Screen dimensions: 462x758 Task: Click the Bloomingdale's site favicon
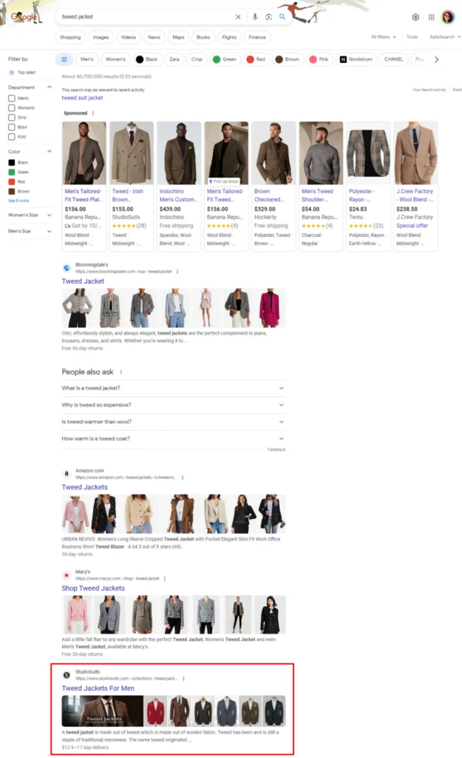click(x=67, y=268)
